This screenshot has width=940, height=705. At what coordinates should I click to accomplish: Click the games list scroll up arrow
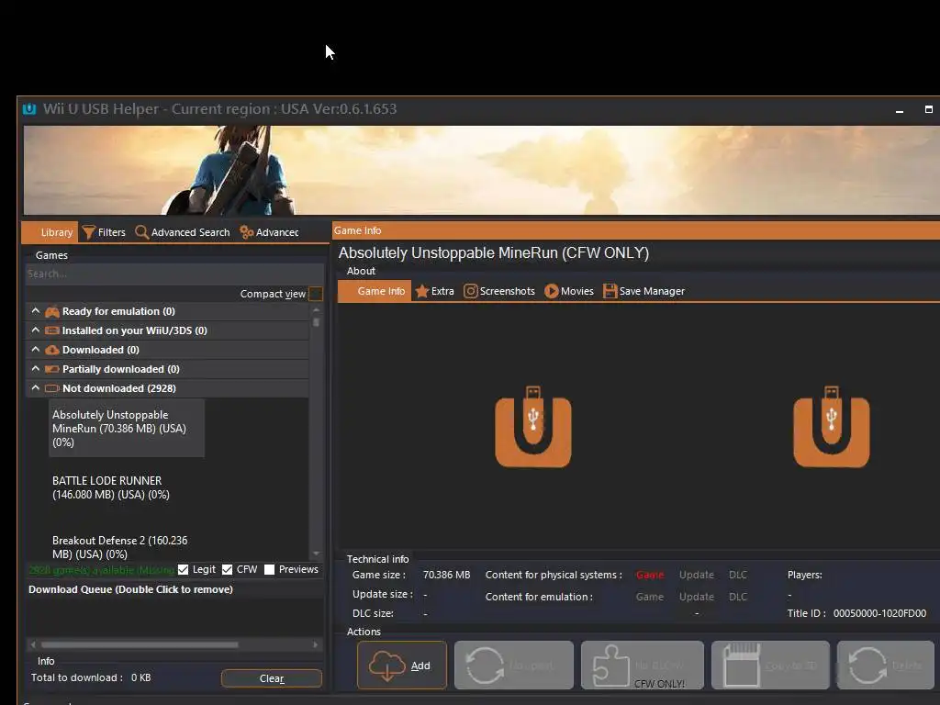pos(316,309)
